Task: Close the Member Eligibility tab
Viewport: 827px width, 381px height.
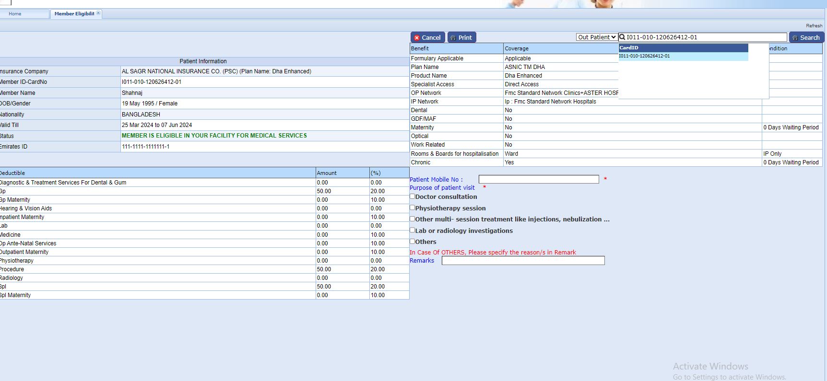Action: pyautogui.click(x=98, y=13)
